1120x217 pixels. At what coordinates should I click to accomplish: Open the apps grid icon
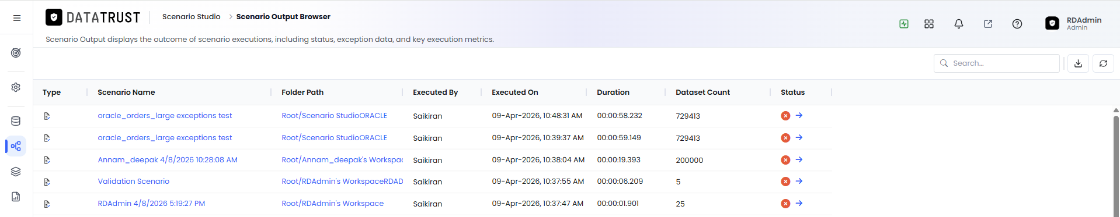pos(929,24)
